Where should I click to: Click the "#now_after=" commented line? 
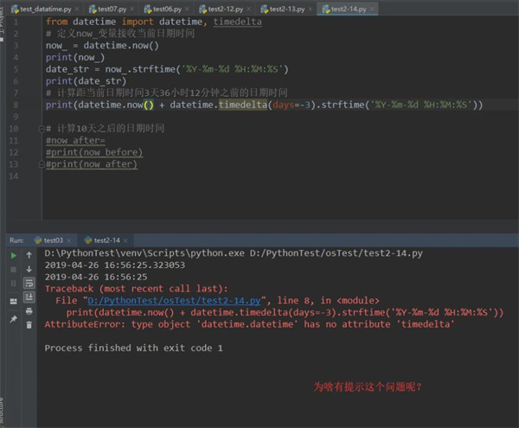[75, 141]
